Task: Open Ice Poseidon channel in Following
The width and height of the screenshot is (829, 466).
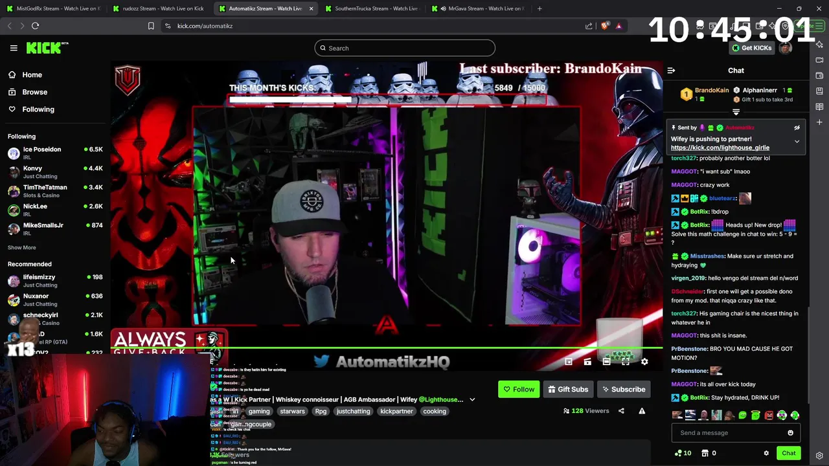Action: pyautogui.click(x=55, y=153)
